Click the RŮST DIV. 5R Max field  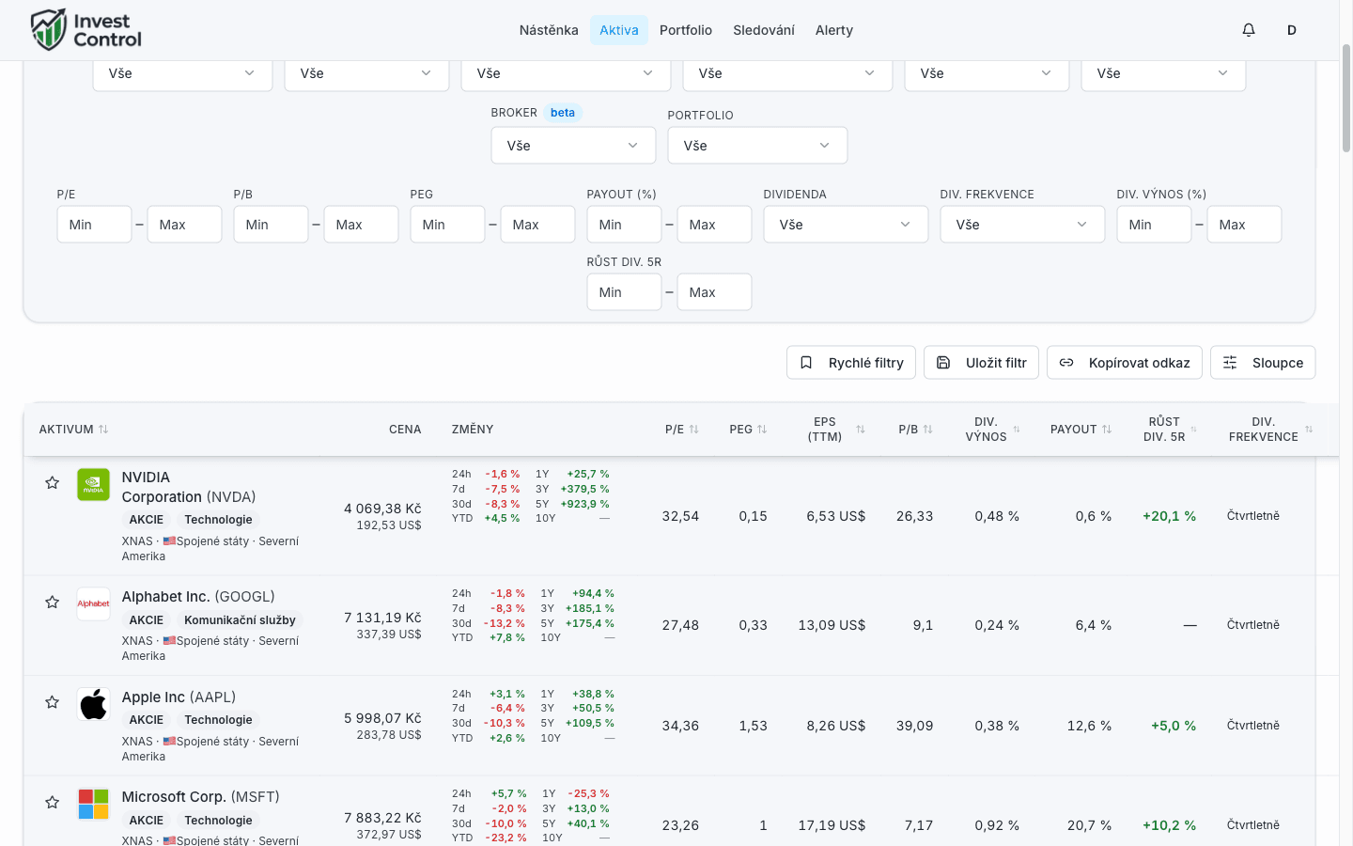[714, 292]
